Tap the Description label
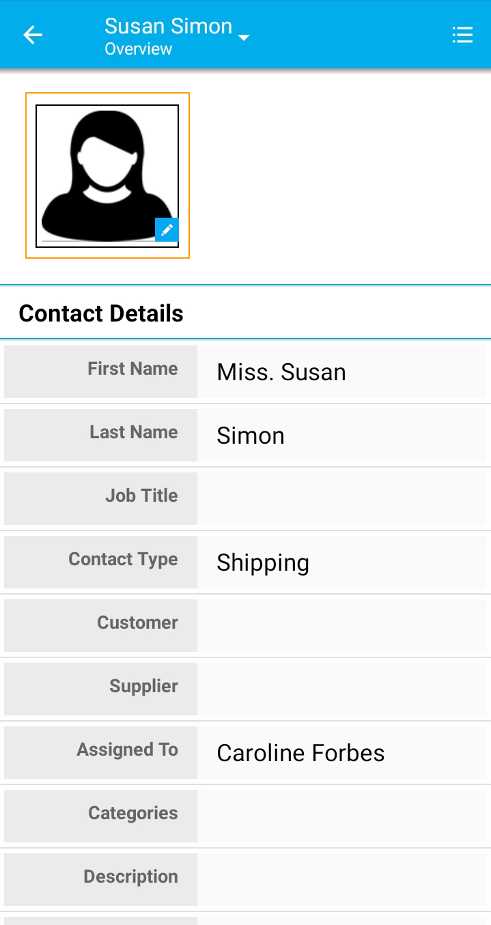The width and height of the screenshot is (491, 925). pos(130,877)
